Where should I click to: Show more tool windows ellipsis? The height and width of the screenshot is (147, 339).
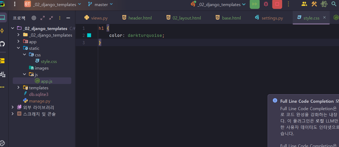(x=2, y=87)
